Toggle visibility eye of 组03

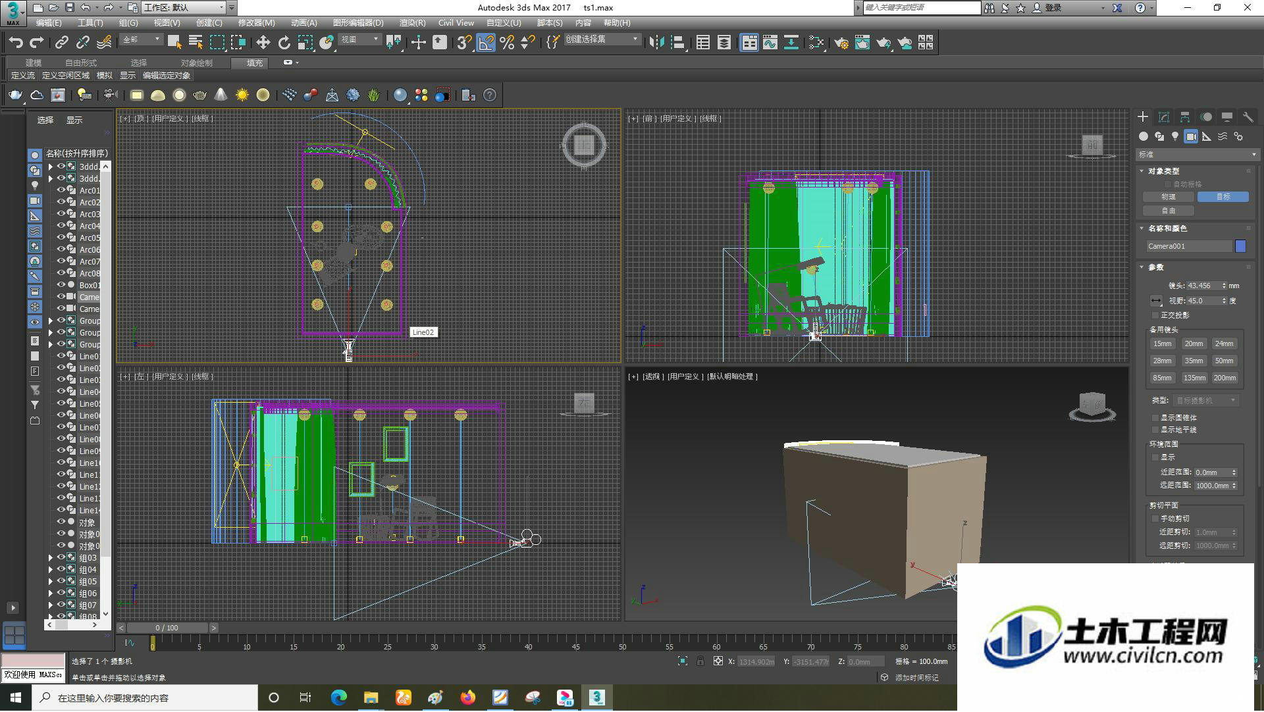(x=61, y=557)
